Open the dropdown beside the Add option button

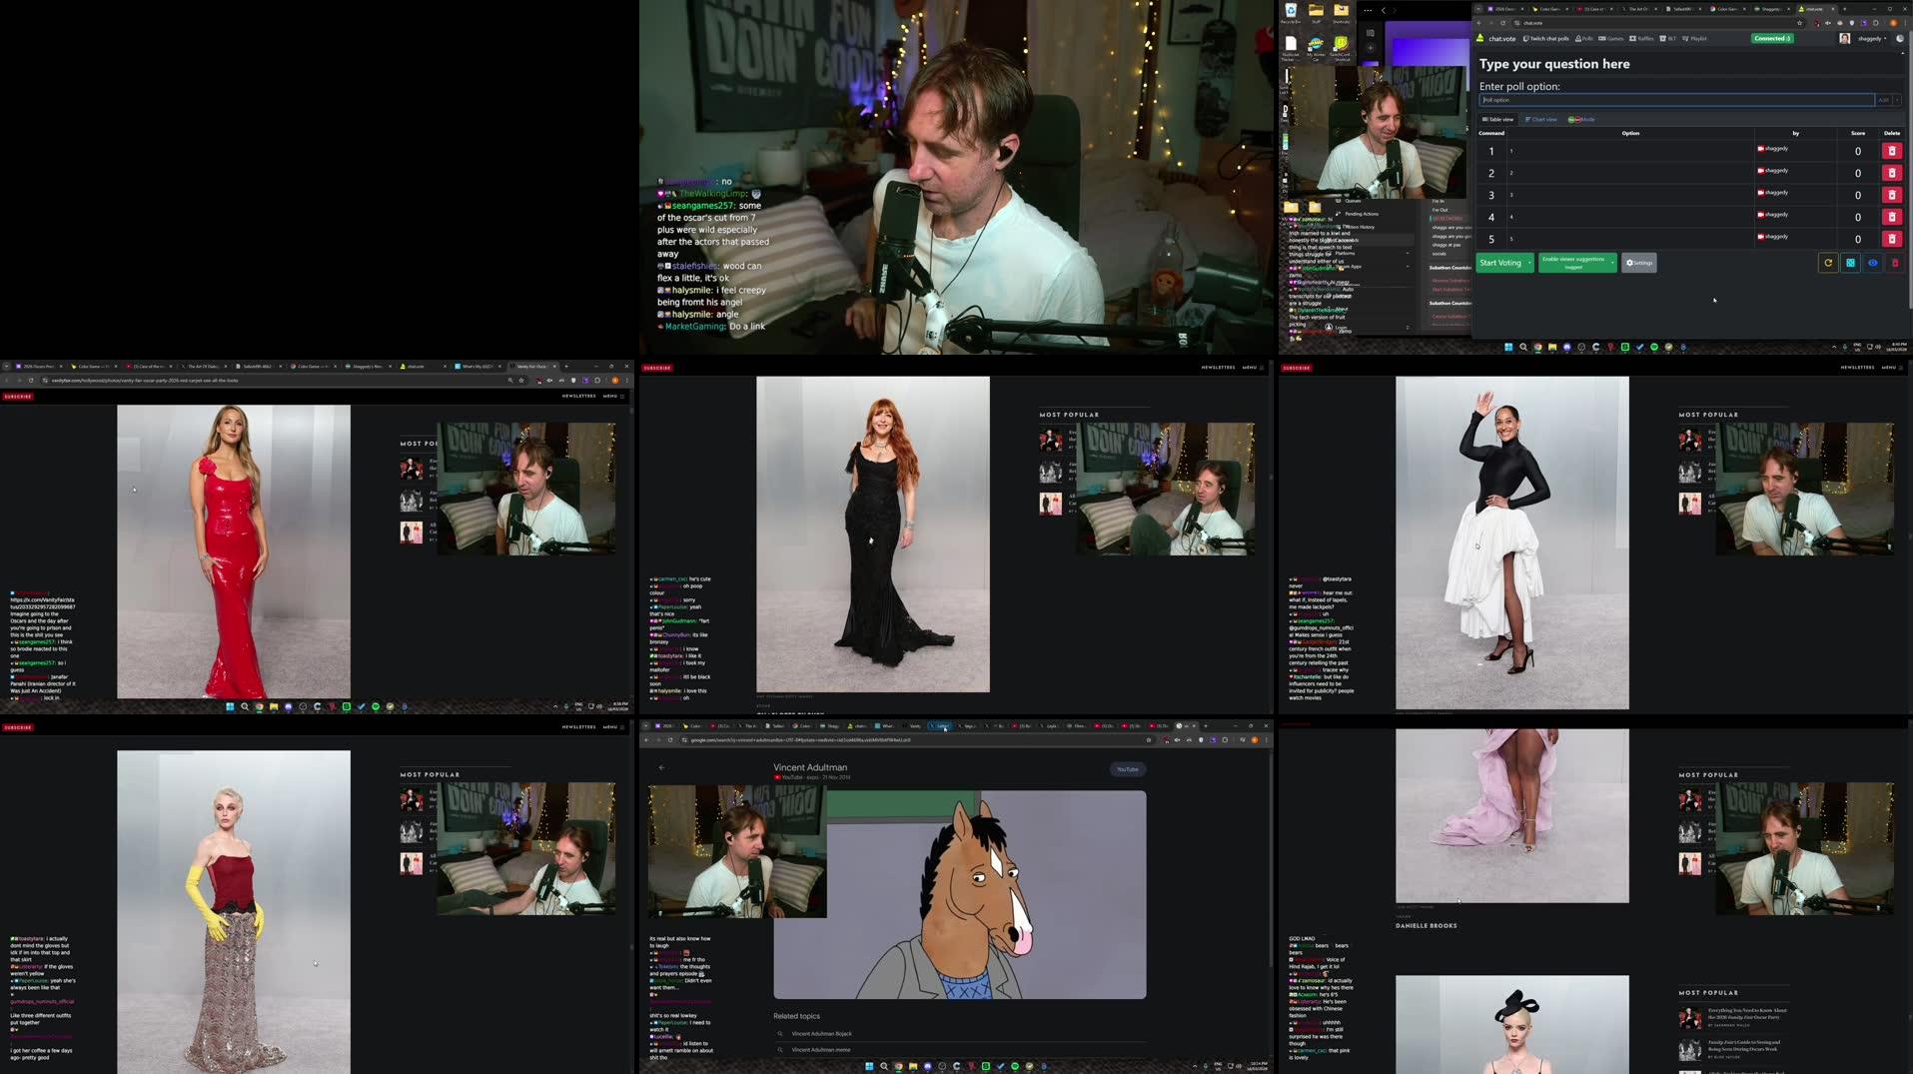1897,99
